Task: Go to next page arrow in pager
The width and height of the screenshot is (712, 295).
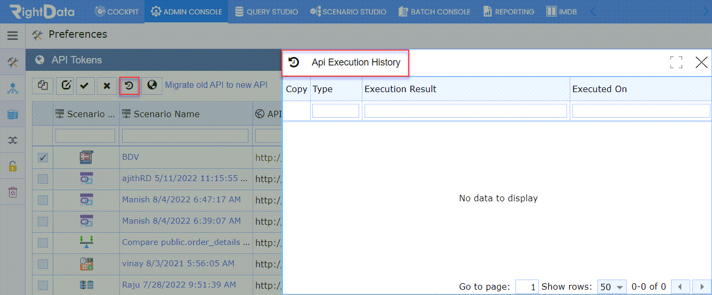Action: 701,286
